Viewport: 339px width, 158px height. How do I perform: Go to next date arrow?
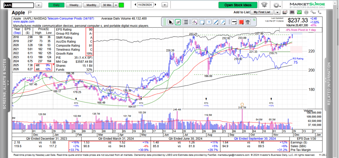coord(156,5)
